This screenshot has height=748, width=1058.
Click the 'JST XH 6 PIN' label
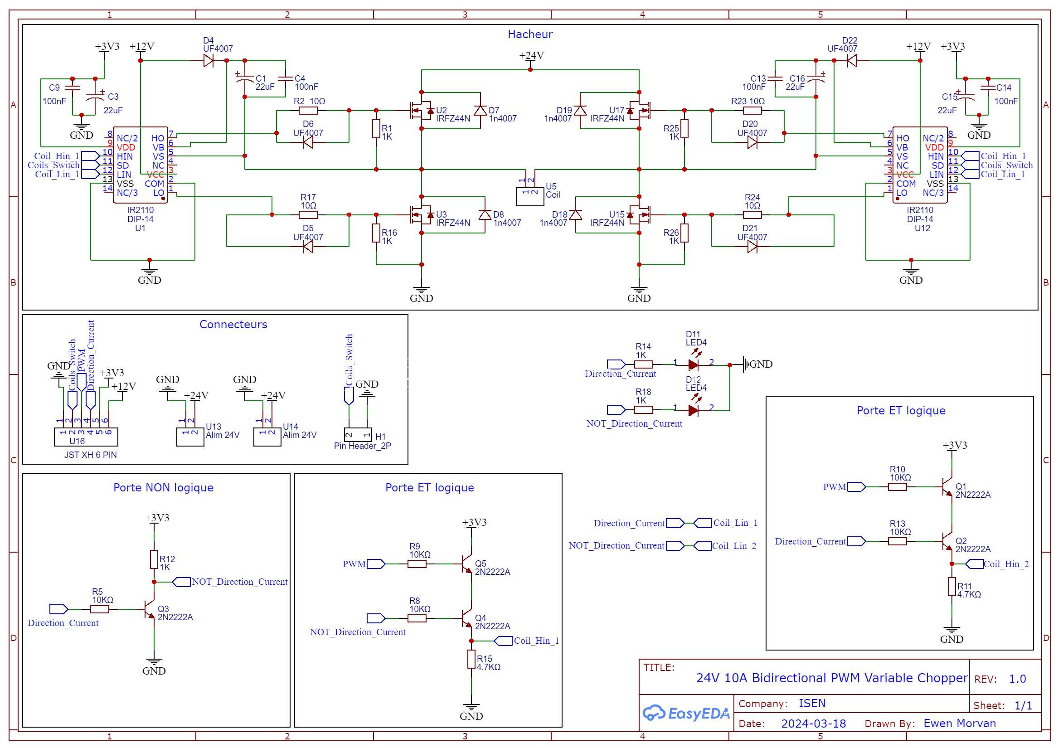point(91,455)
